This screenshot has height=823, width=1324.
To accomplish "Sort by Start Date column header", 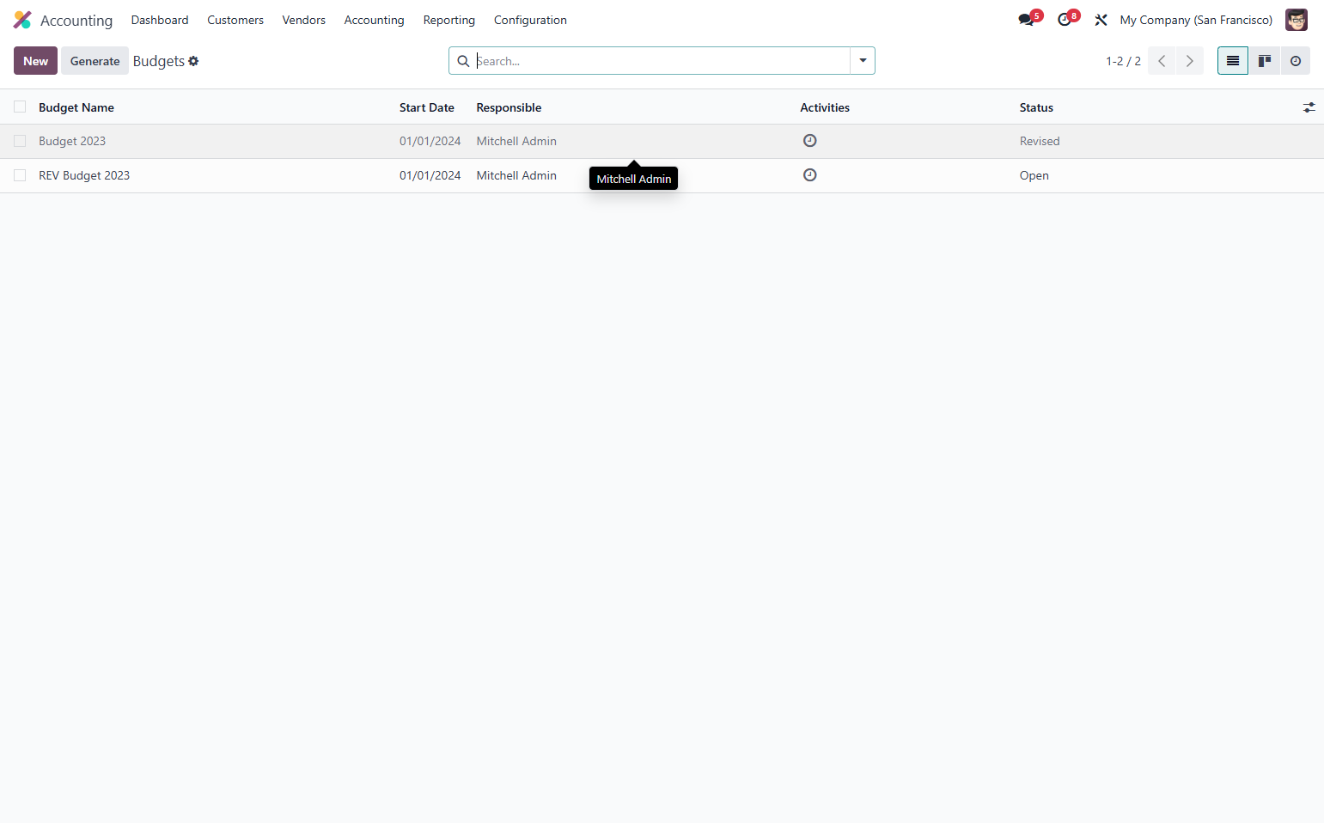I will point(427,107).
